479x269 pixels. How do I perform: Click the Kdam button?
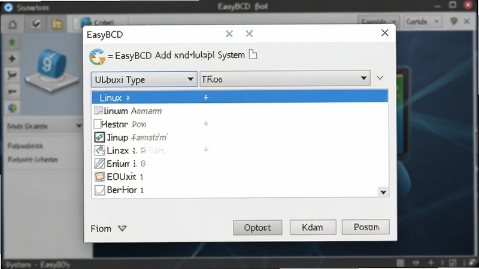(x=313, y=227)
